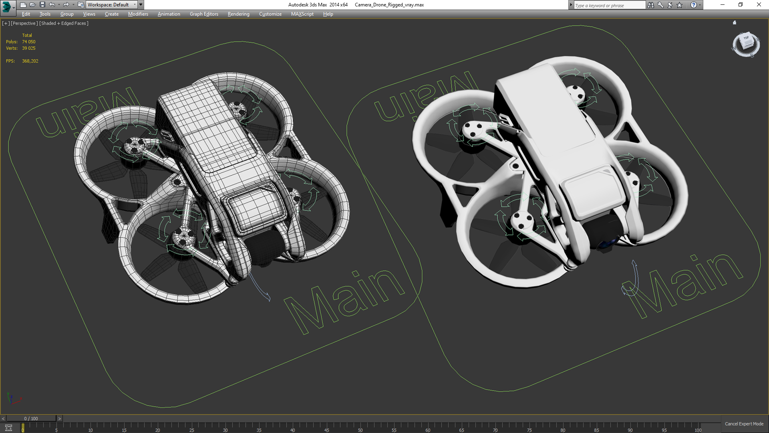This screenshot has height=433, width=769.
Task: Open the Workspace: Default dropdown
Action: (112, 5)
